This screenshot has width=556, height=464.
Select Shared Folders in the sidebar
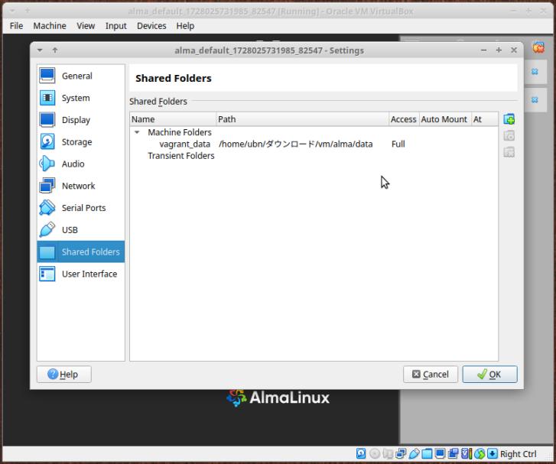(x=81, y=251)
